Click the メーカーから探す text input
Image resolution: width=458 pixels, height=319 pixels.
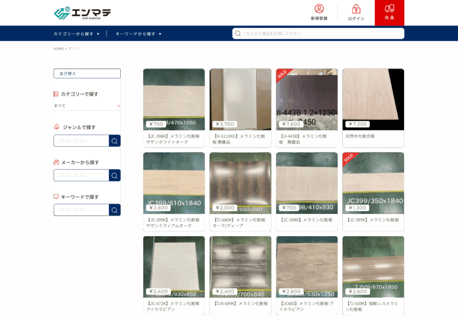point(81,176)
